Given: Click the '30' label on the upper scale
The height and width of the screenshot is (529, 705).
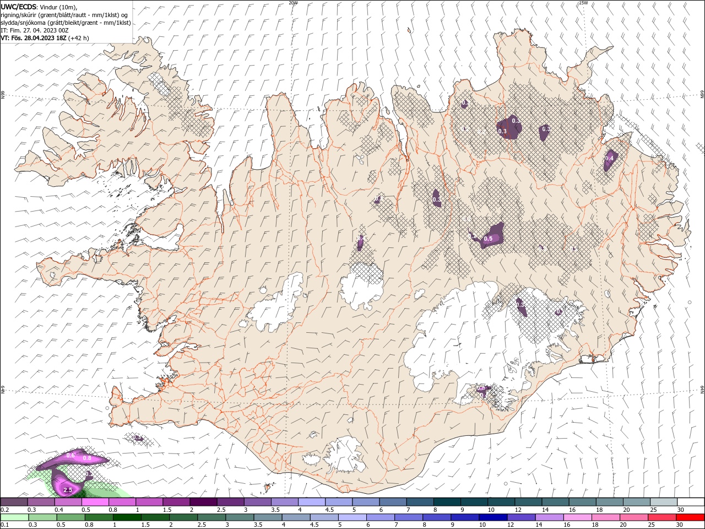Looking at the screenshot, I should pyautogui.click(x=681, y=510).
